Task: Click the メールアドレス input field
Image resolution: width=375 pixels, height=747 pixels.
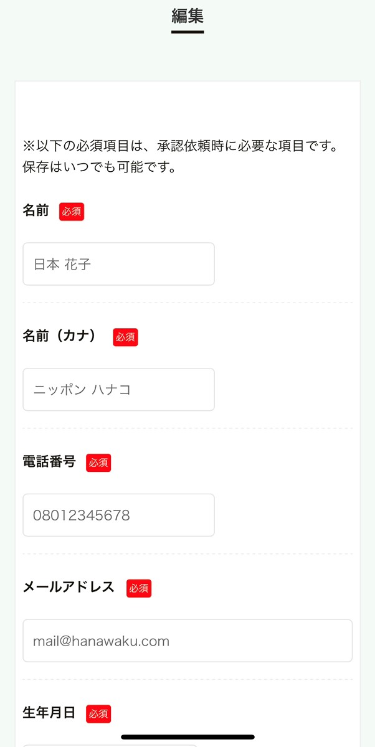Action: pos(187,641)
